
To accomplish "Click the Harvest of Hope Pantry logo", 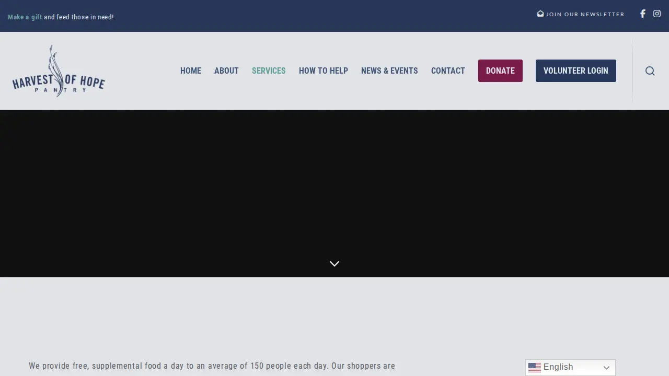I will point(59,70).
